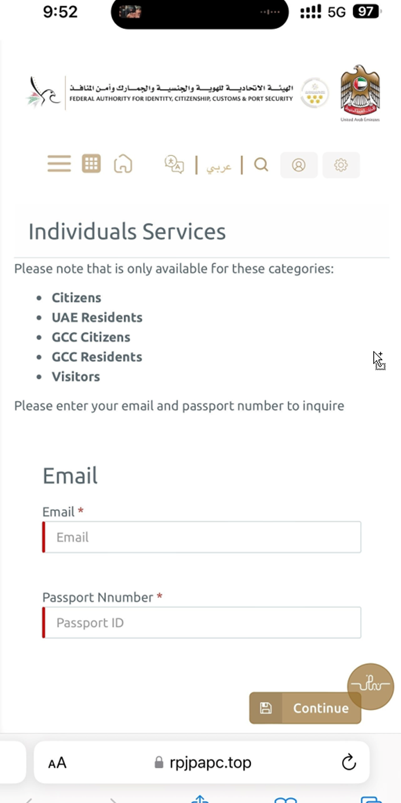The image size is (401, 803).
Task: Open the hamburger menu icon
Action: (x=59, y=164)
